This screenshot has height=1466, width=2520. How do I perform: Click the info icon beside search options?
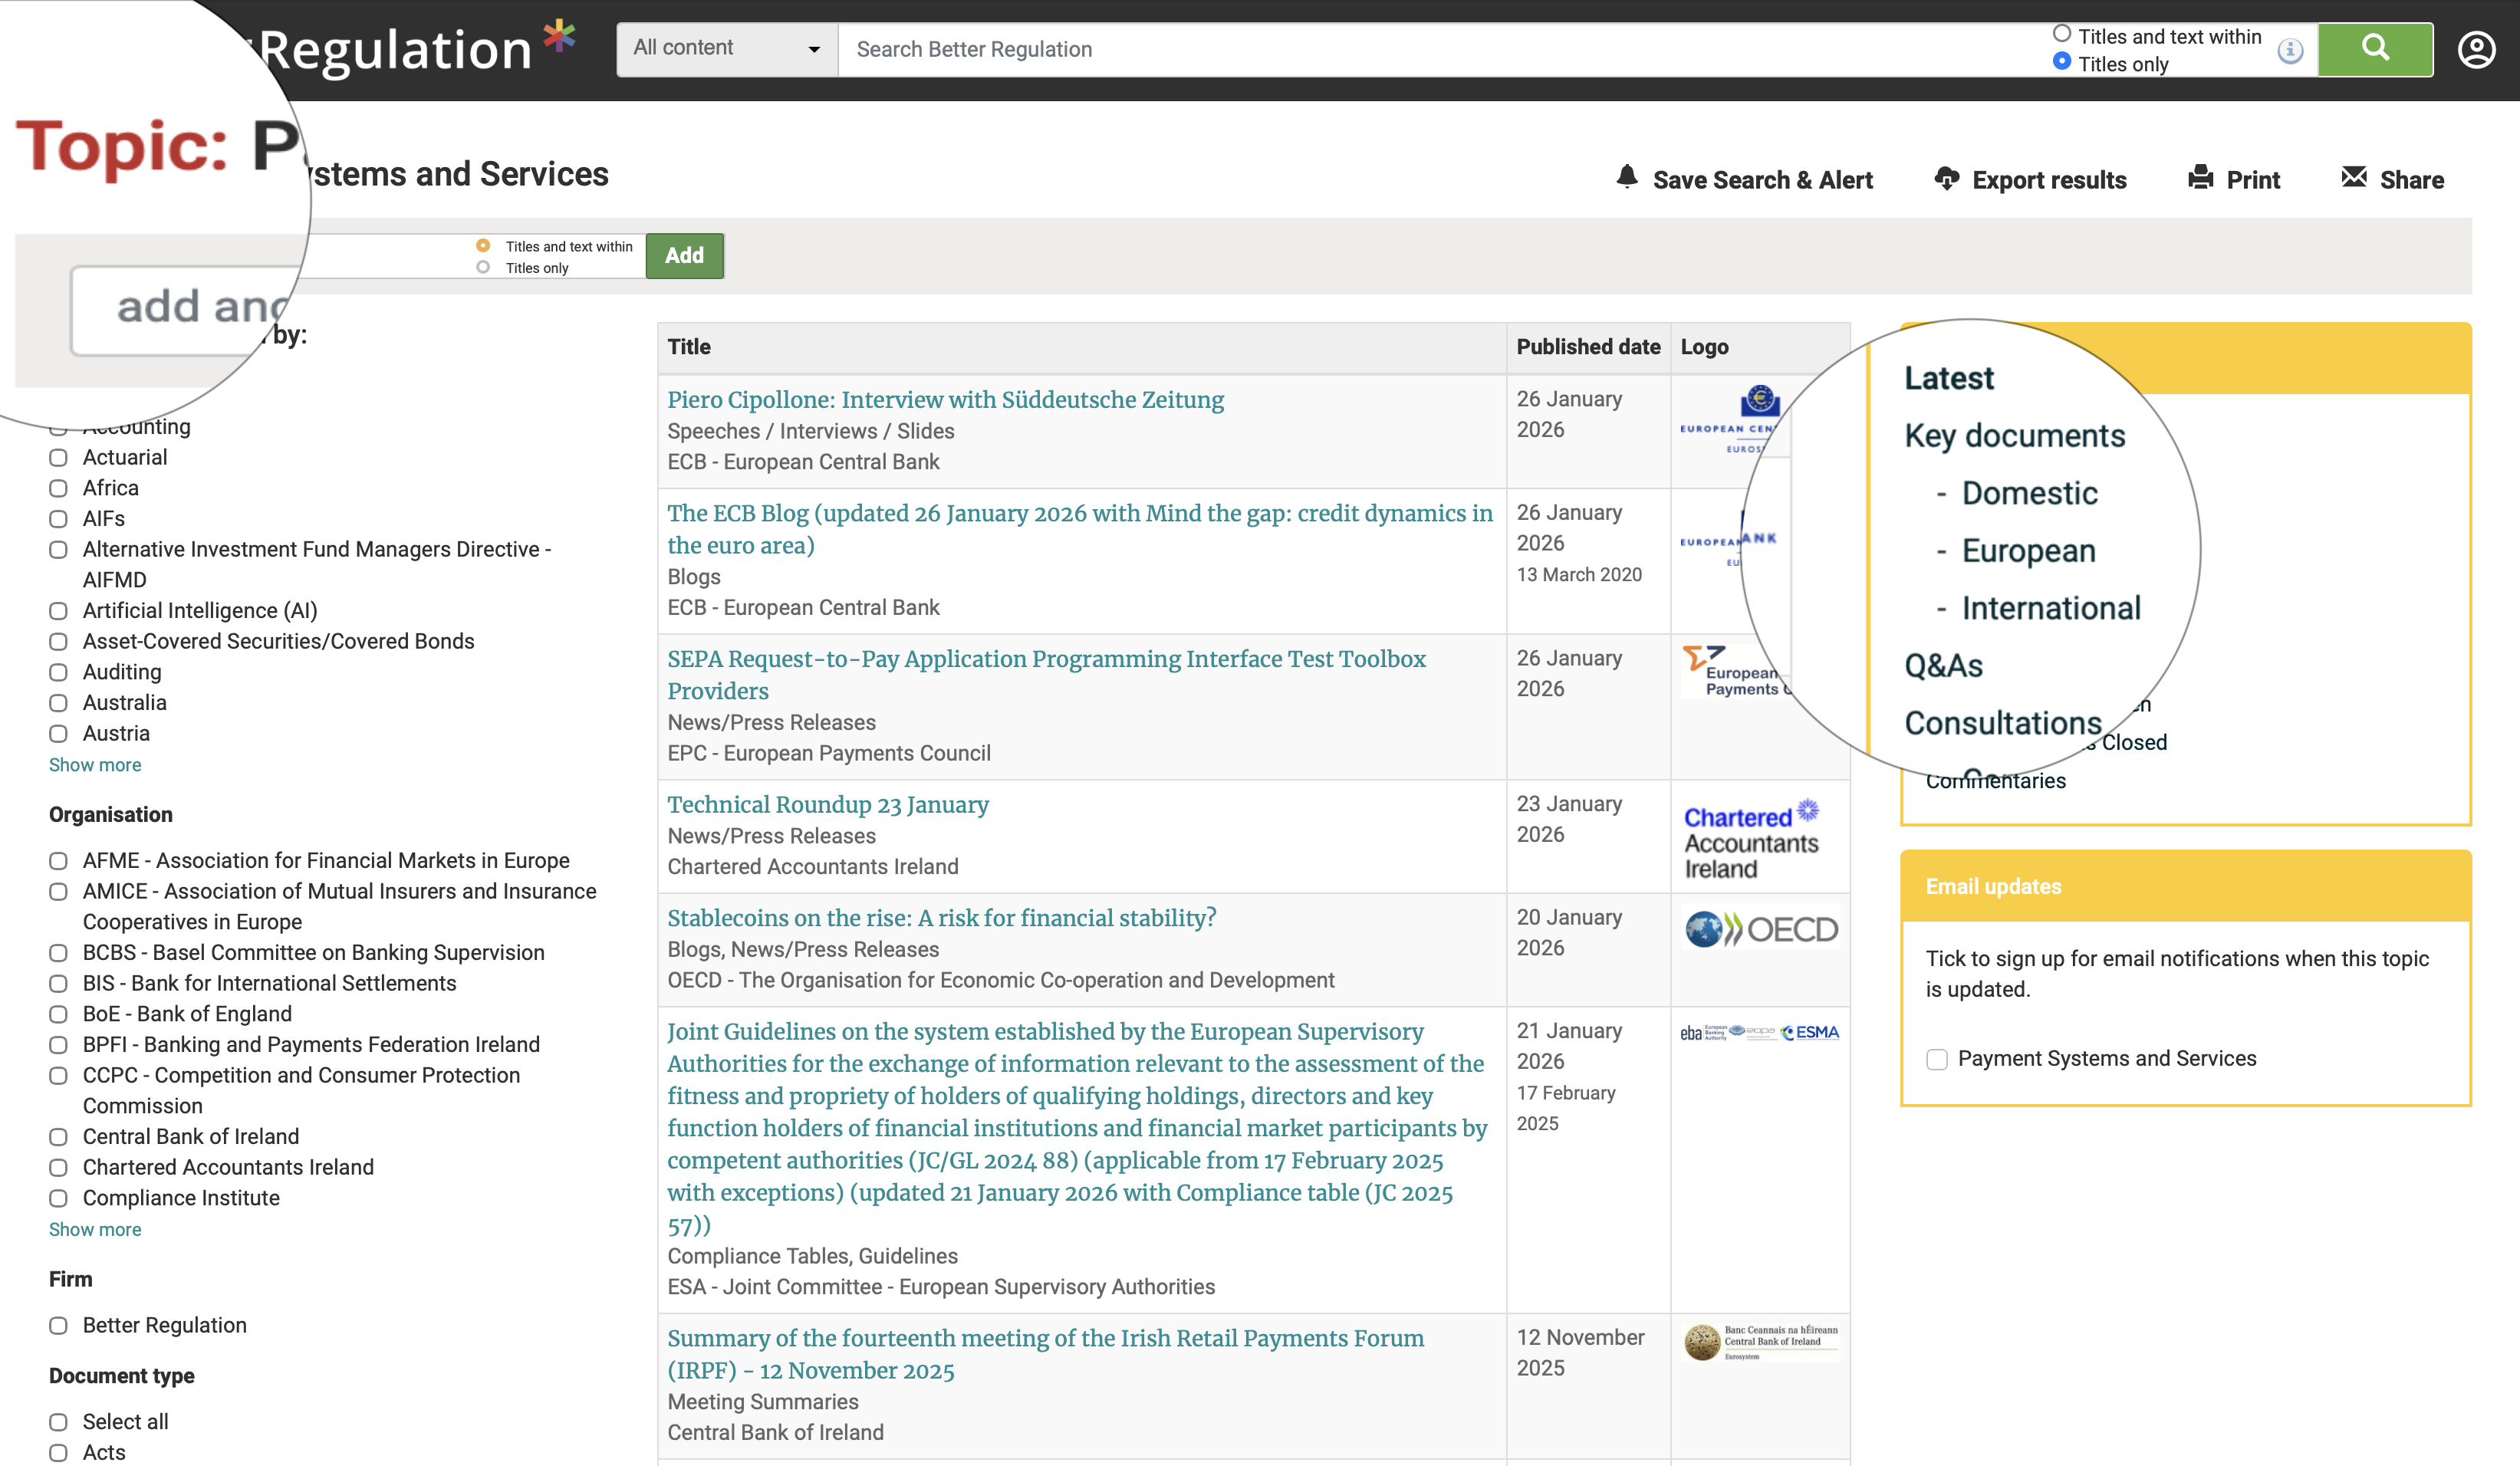[2289, 49]
